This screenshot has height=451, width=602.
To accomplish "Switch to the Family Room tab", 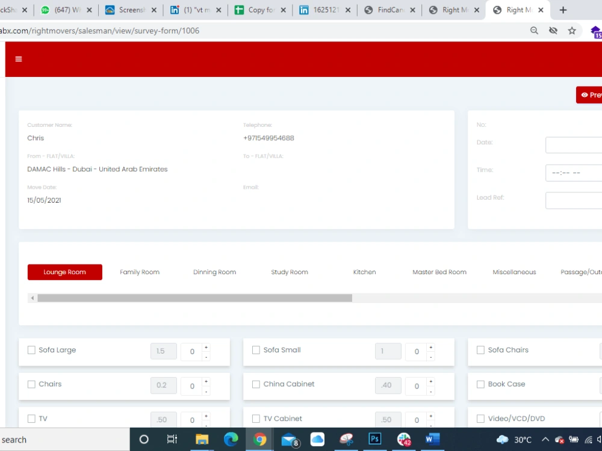I will click(140, 272).
